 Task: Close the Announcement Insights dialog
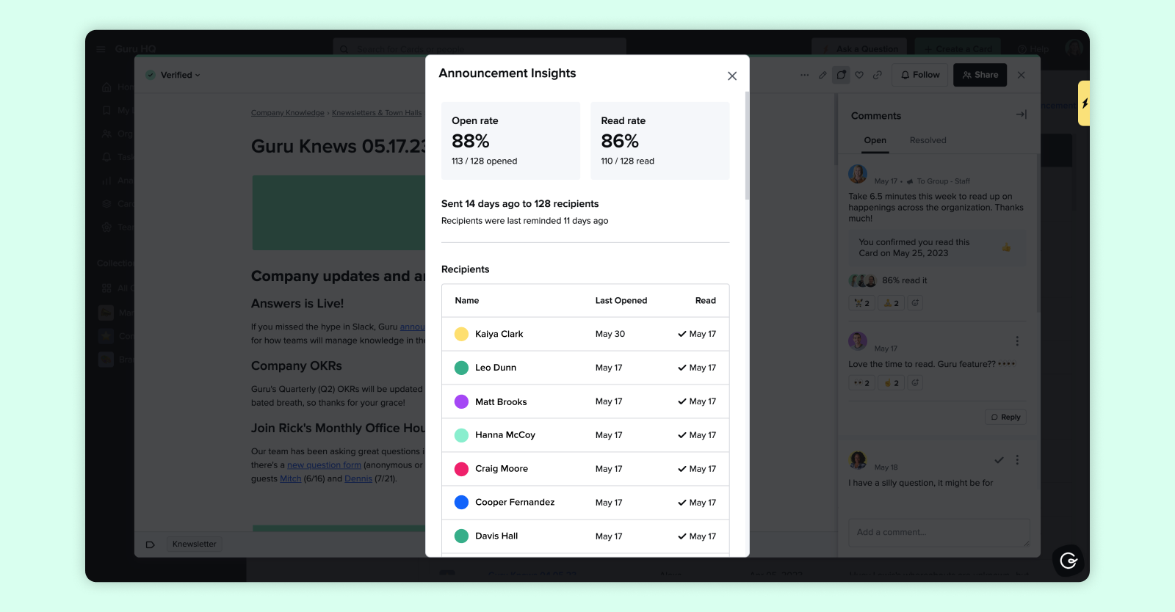[x=732, y=76]
